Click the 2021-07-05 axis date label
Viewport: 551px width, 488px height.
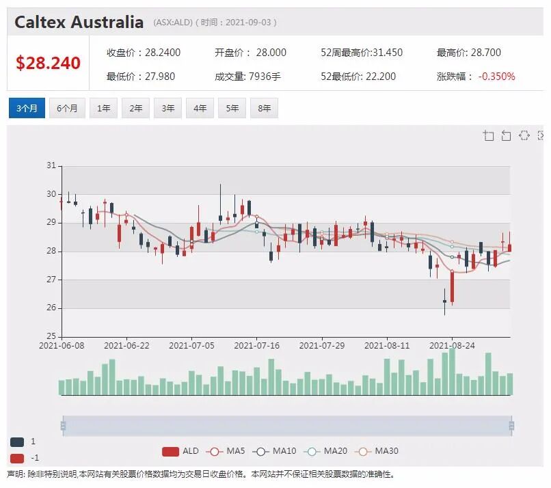pyautogui.click(x=191, y=346)
